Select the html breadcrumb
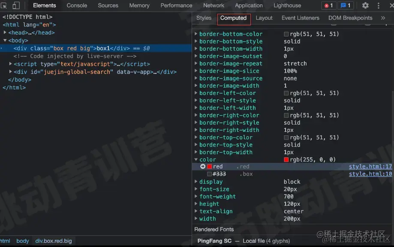394x247 pixels. [x=5, y=241]
